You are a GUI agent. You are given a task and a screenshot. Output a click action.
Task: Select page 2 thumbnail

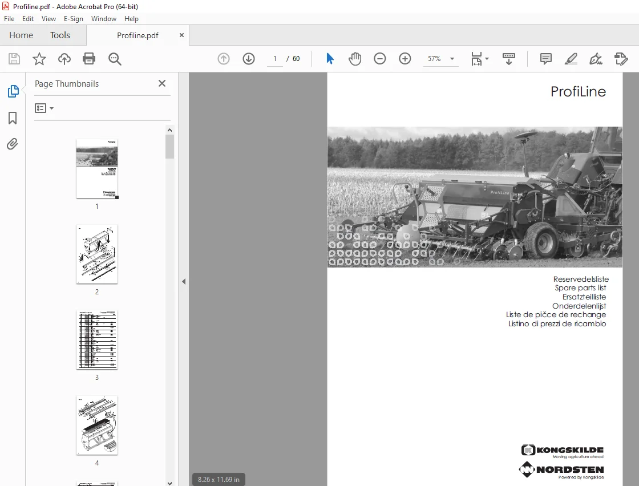[97, 254]
